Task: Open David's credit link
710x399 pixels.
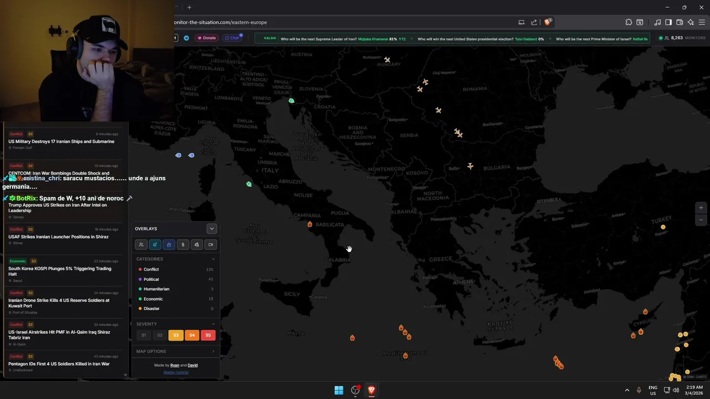Action: tap(192, 365)
